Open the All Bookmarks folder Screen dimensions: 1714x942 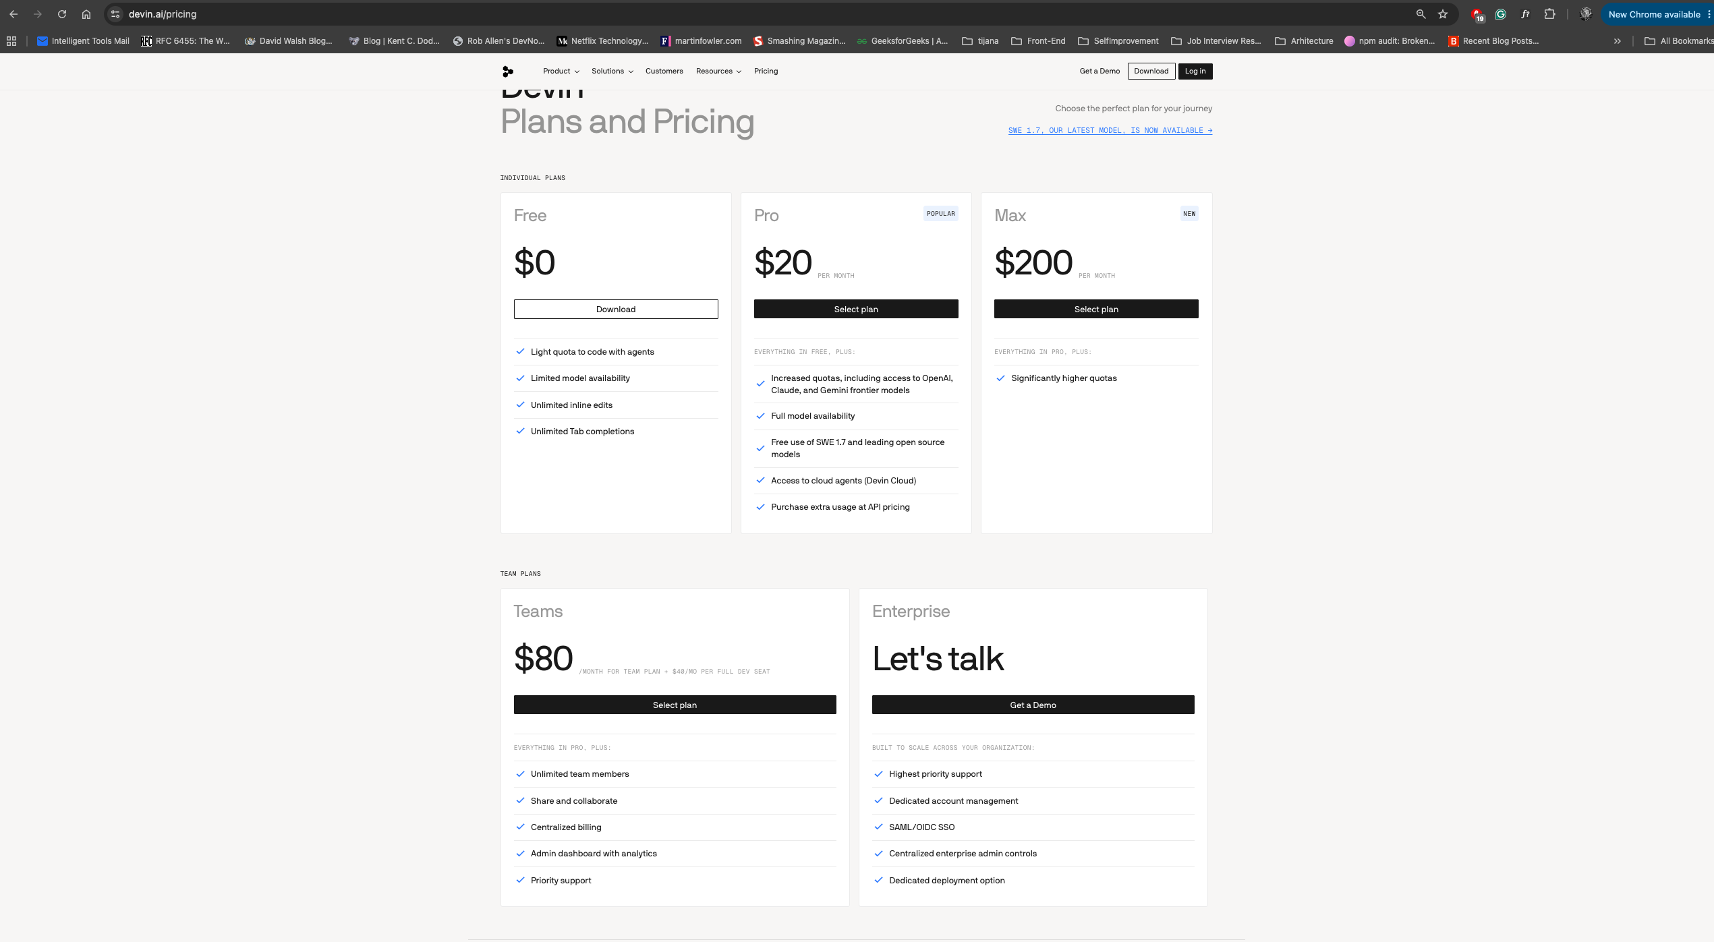[1679, 41]
